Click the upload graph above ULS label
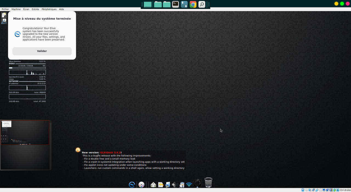The image size is (351, 192). pyautogui.click(x=27, y=97)
